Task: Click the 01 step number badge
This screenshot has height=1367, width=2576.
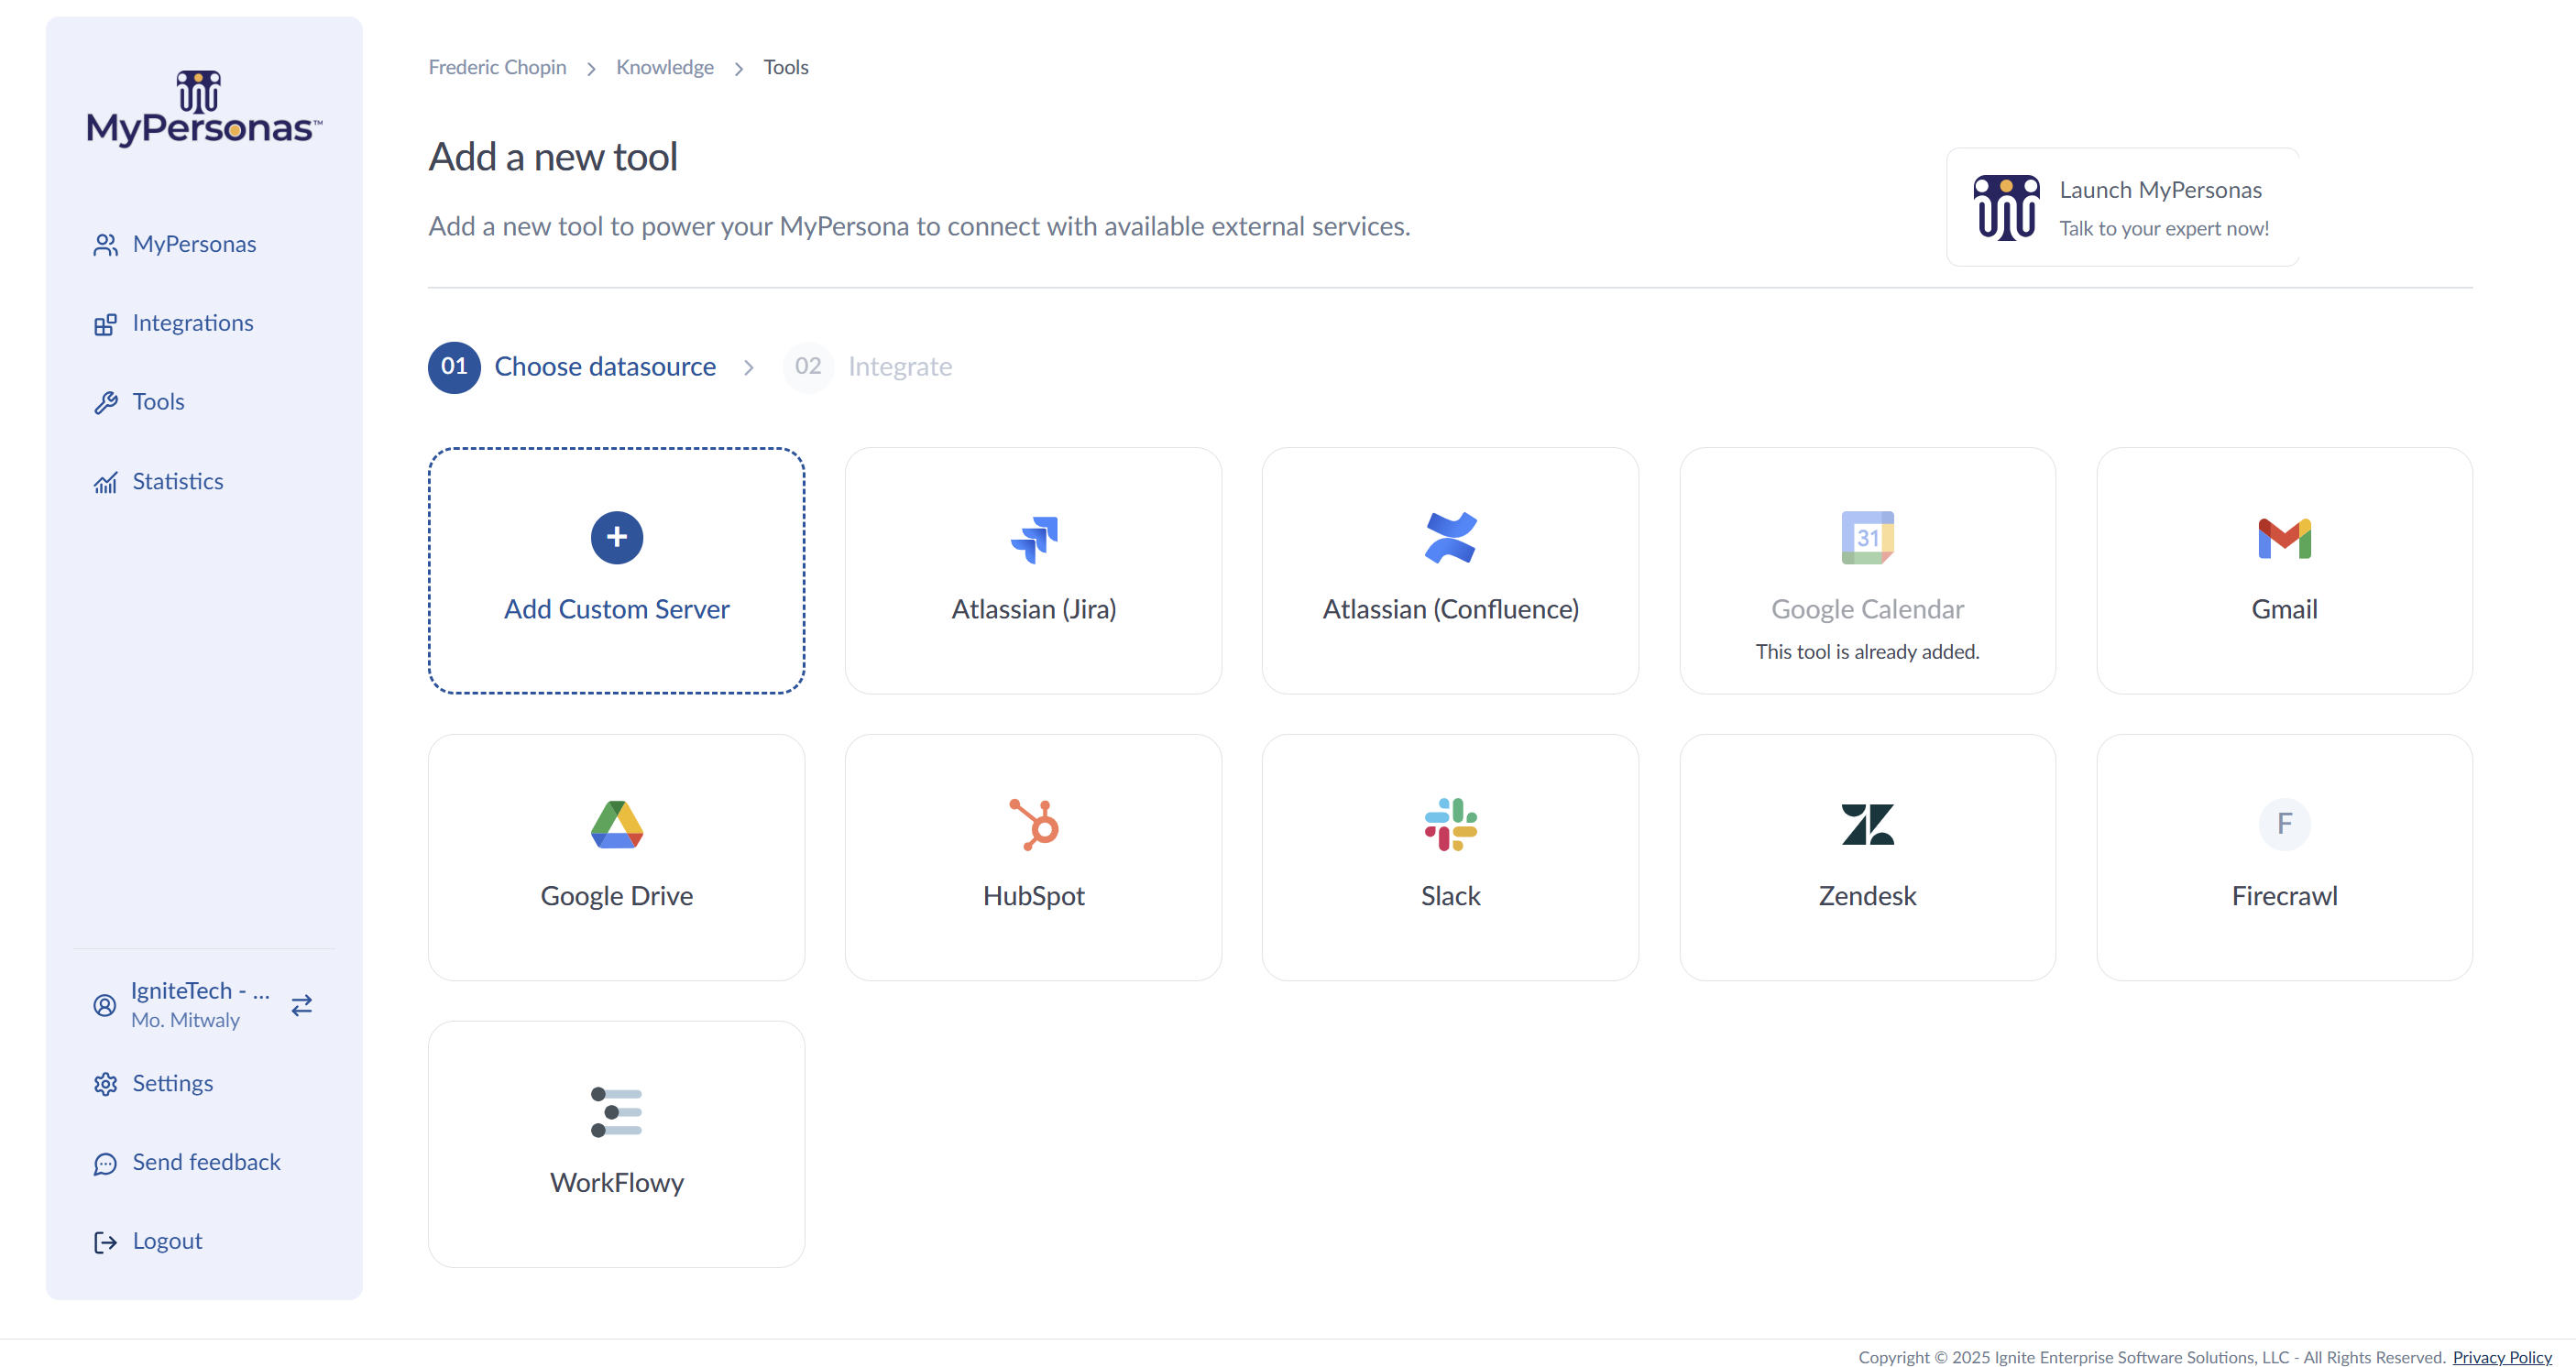Action: pyautogui.click(x=454, y=367)
